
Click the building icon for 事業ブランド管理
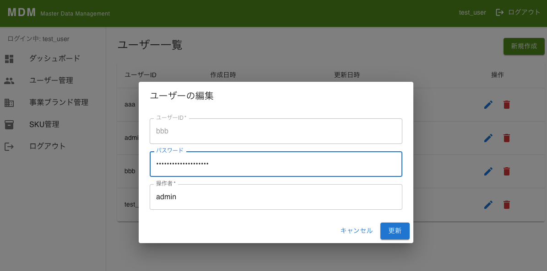9,103
